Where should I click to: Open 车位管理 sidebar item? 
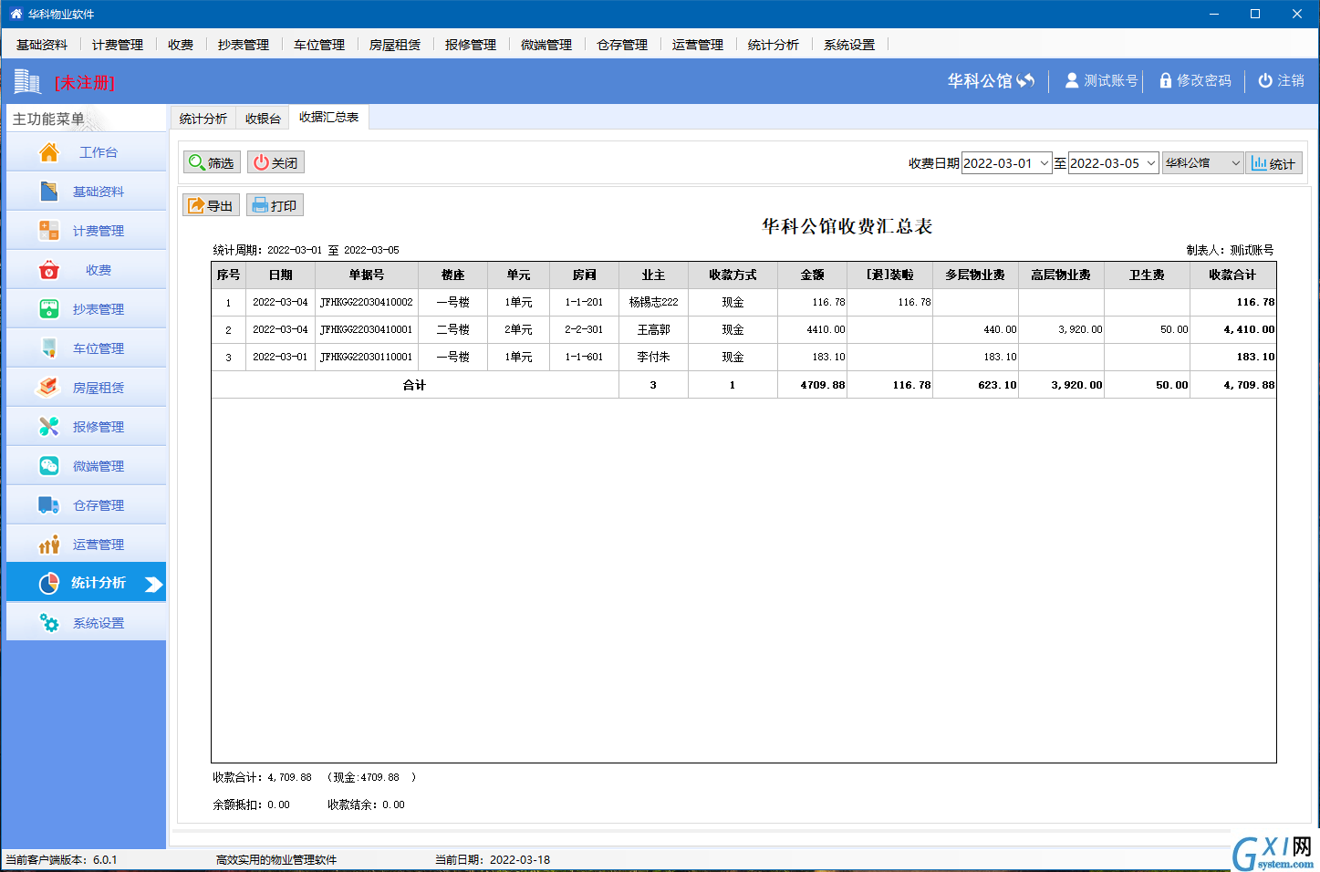pyautogui.click(x=86, y=348)
